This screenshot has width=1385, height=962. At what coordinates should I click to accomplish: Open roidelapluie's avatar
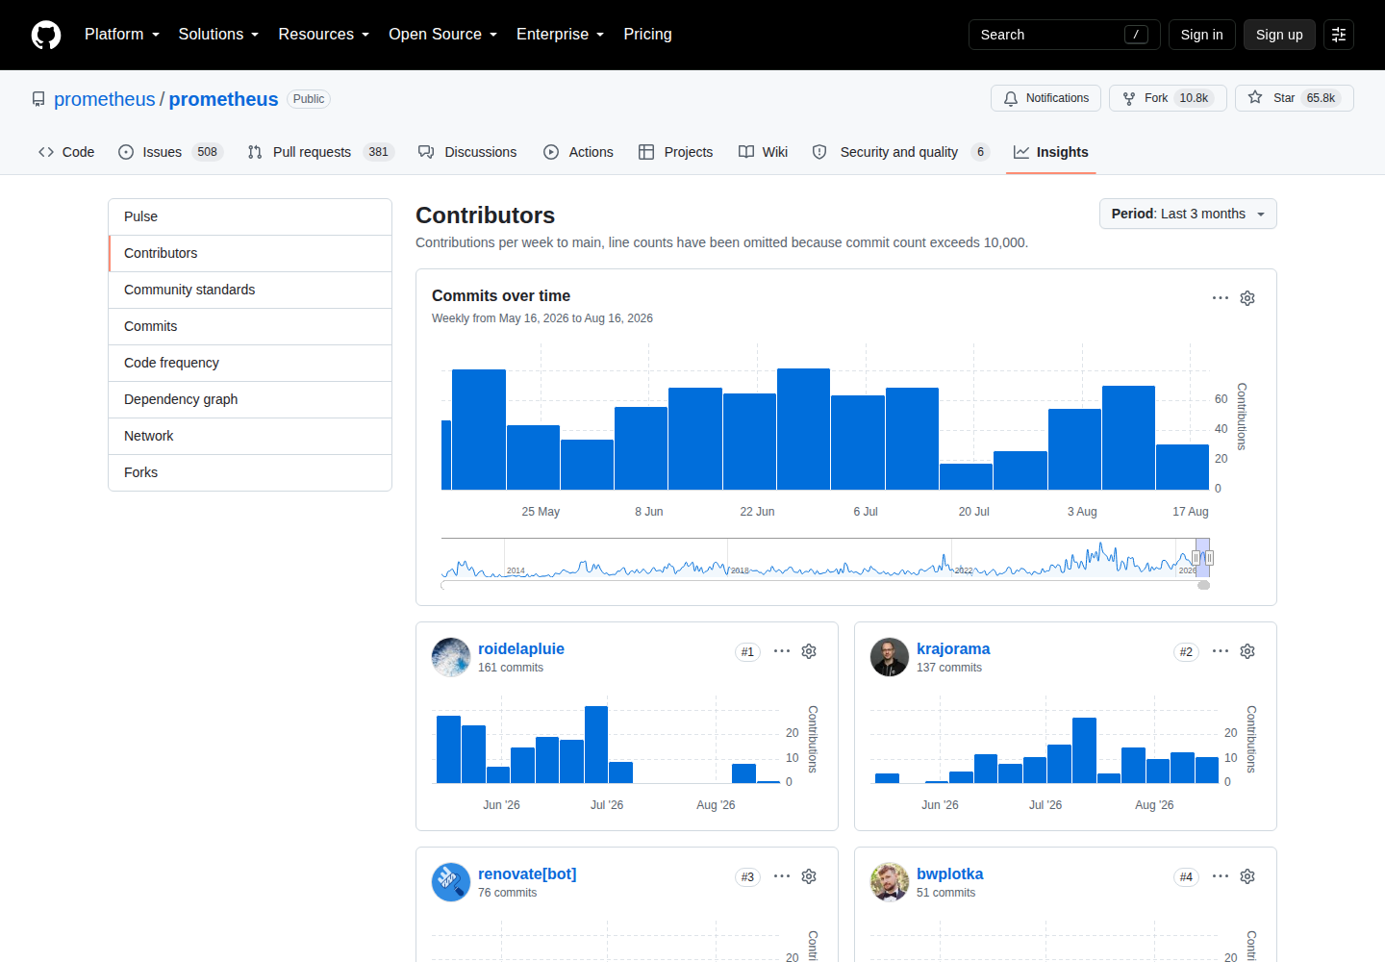(x=451, y=657)
